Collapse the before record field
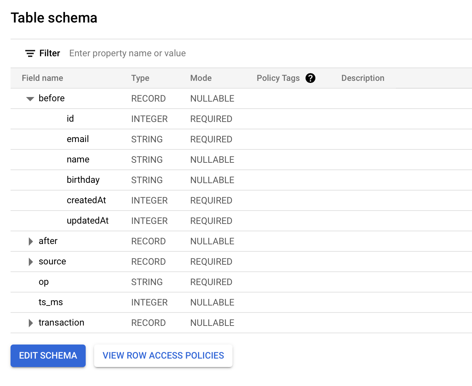The image size is (472, 386). pyautogui.click(x=30, y=98)
